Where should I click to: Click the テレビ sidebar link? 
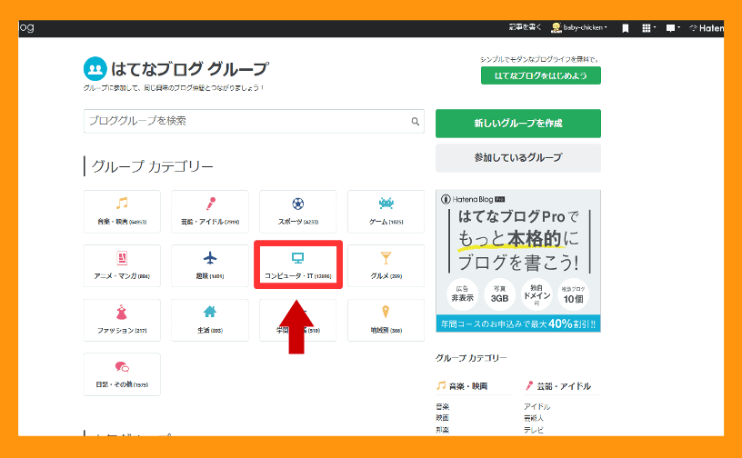534,430
